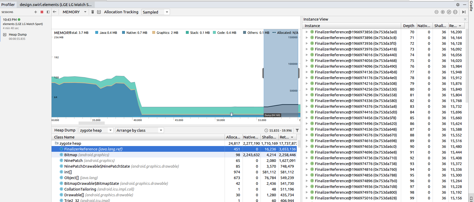The image size is (474, 202).
Task: Go back to previous profiler view
Action: (x=55, y=12)
